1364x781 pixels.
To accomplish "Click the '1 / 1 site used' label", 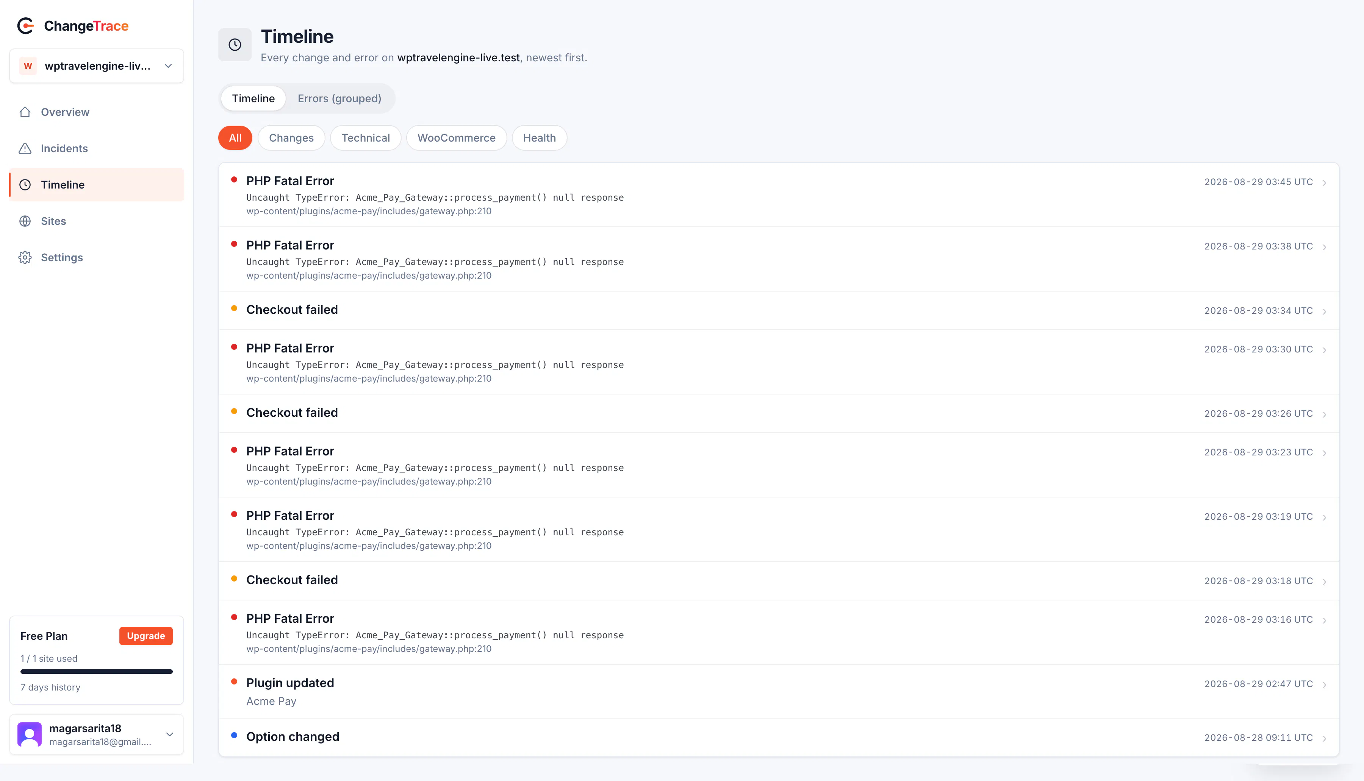I will [x=49, y=659].
